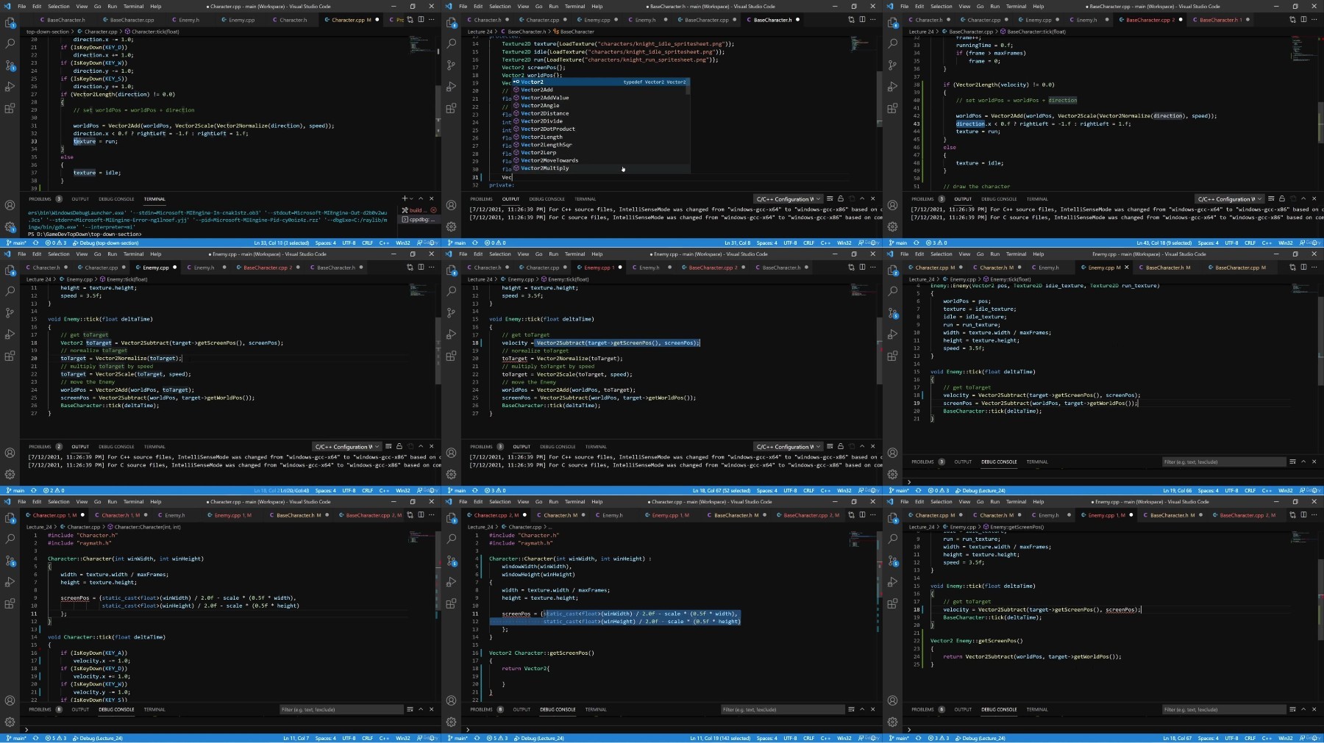The width and height of the screenshot is (1324, 743).
Task: Open Run and Debug in top-left window
Action: pyautogui.click(x=10, y=87)
